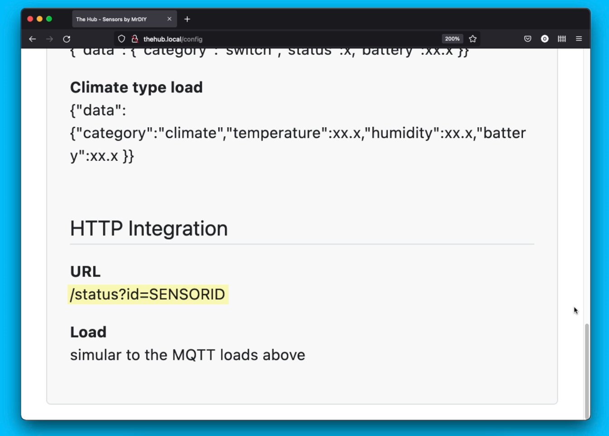Image resolution: width=609 pixels, height=436 pixels.
Task: Click the yellow macOS minimize button
Action: 40,19
